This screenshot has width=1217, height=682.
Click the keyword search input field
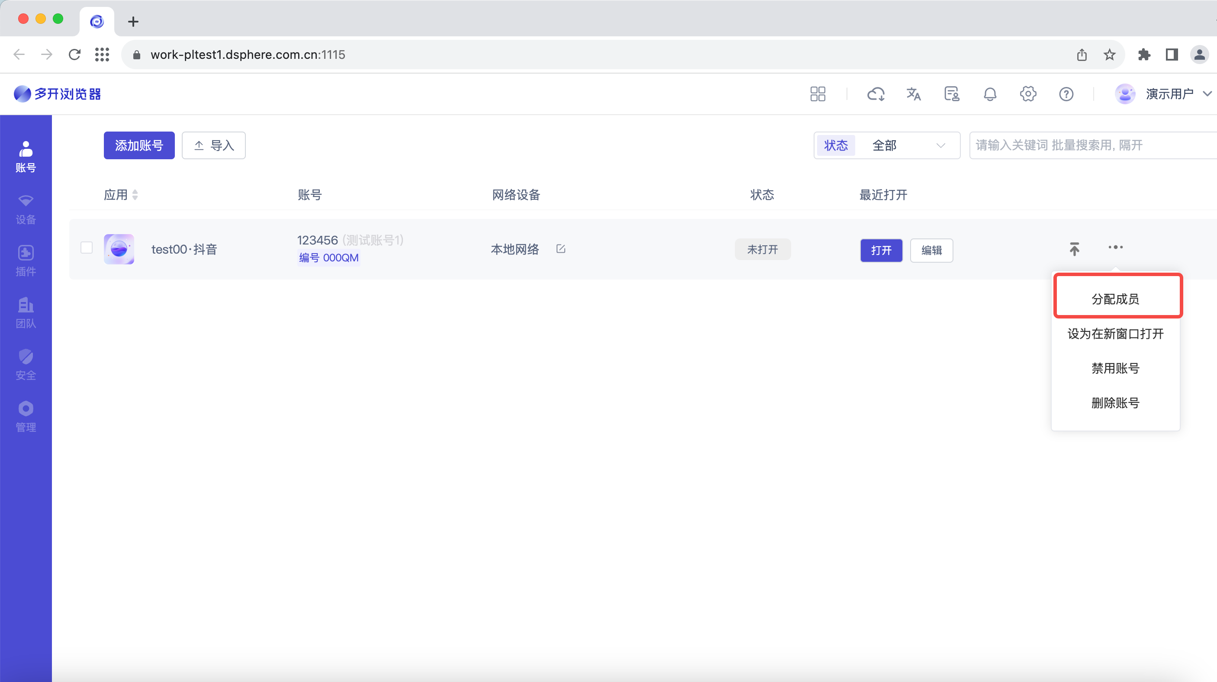pyautogui.click(x=1093, y=145)
